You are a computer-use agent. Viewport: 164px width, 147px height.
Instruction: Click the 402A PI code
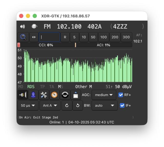coord(95,26)
